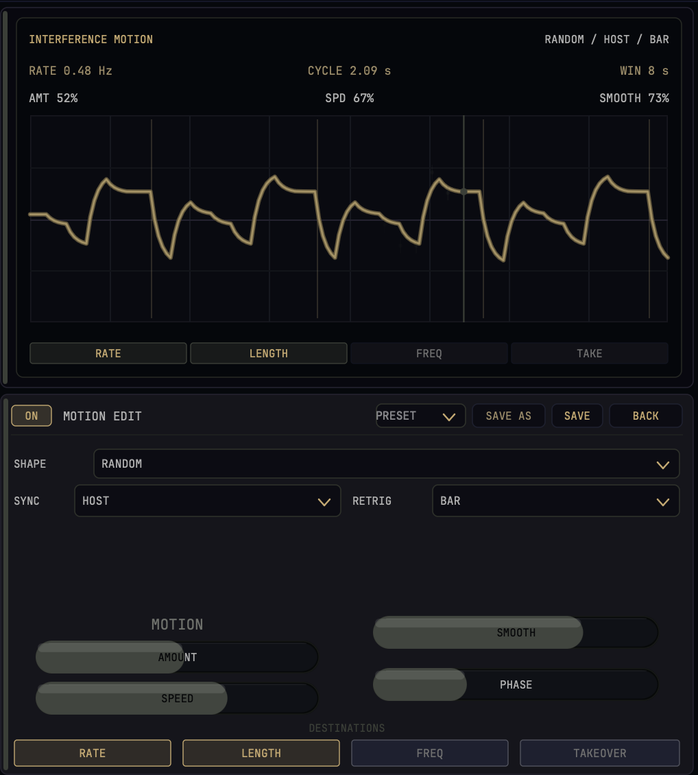Screen dimensions: 698x775
Task: Click the SPD 67% readout
Action: tap(349, 98)
